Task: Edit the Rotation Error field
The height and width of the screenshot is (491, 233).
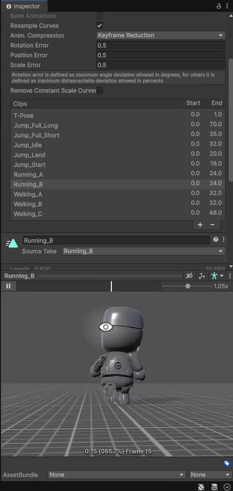Action: pyautogui.click(x=161, y=45)
